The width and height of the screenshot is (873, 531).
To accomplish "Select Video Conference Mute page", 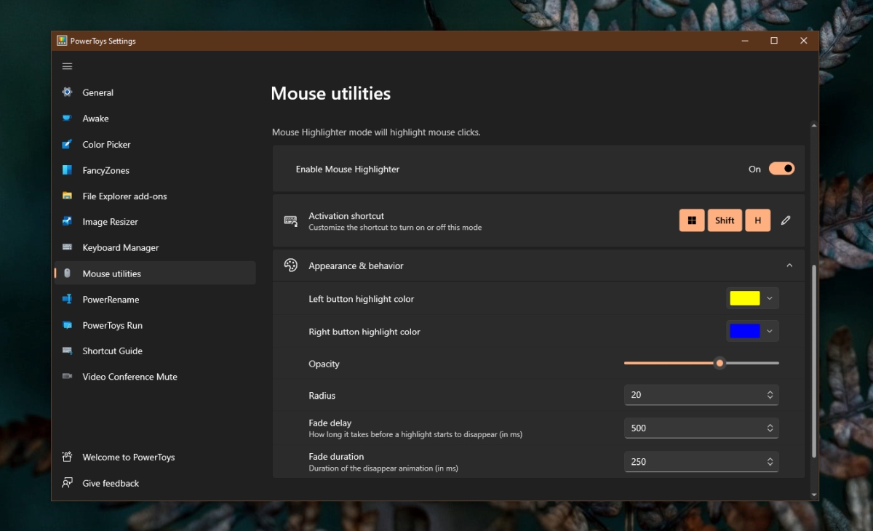I will click(x=155, y=377).
